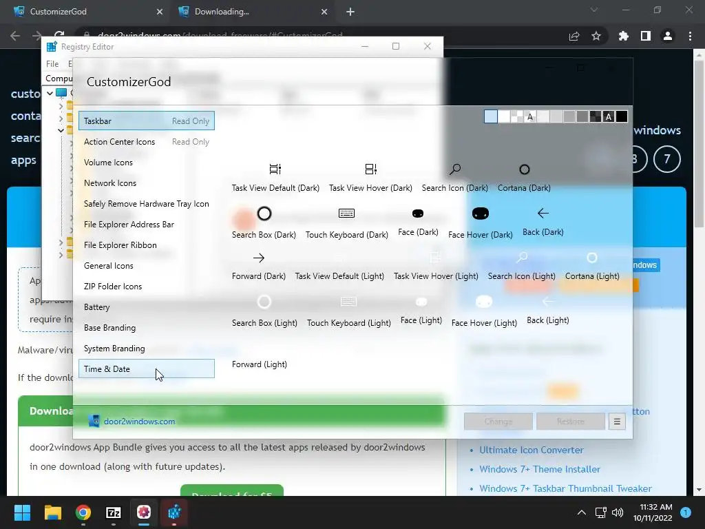This screenshot has width=705, height=529.
Task: Open Safely Remove Hardware Tray Icon category
Action: point(146,204)
